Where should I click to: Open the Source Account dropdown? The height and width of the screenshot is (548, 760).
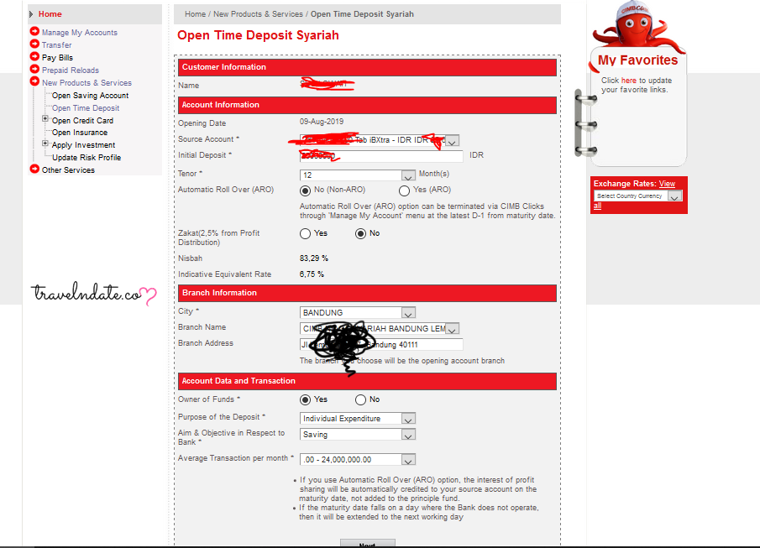[x=452, y=140]
